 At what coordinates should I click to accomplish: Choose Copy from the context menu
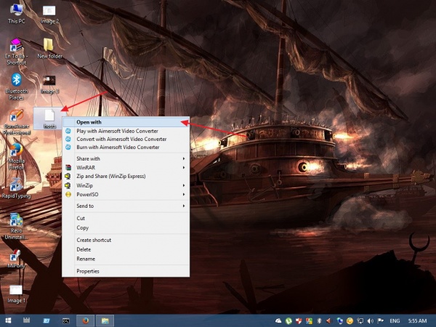126,227
